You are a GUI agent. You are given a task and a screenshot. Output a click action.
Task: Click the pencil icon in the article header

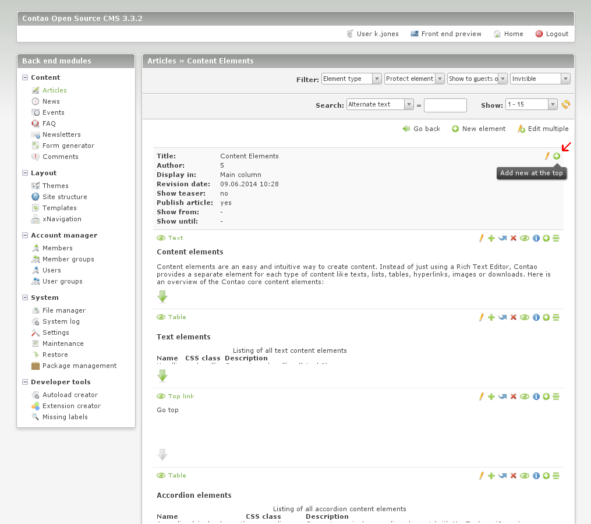click(547, 156)
